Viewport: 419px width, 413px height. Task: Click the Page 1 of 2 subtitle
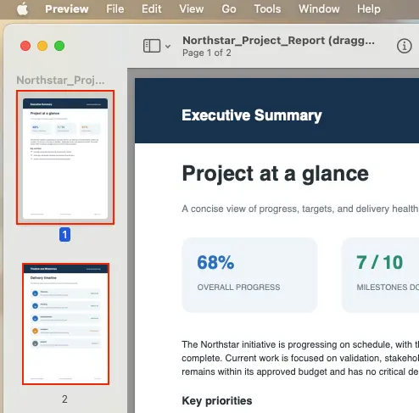pyautogui.click(x=207, y=53)
